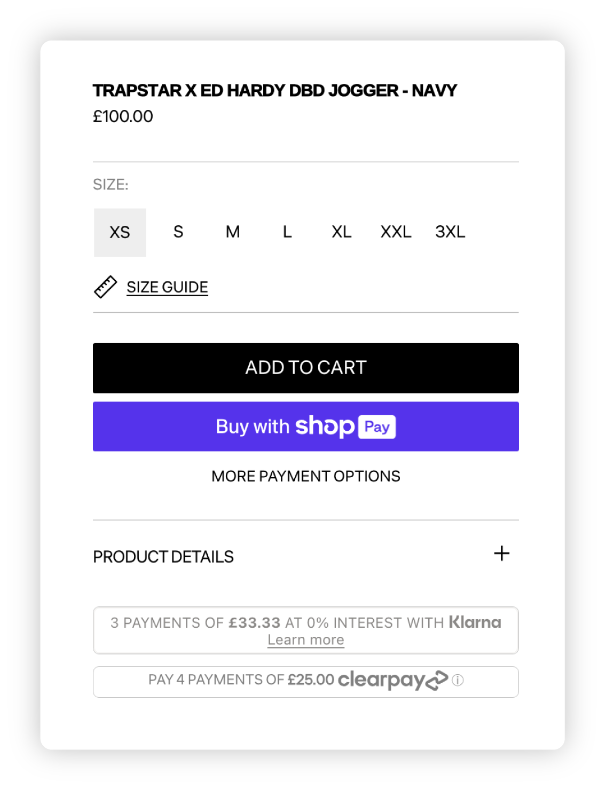Open the Size Guide link
The image size is (605, 790).
point(167,287)
